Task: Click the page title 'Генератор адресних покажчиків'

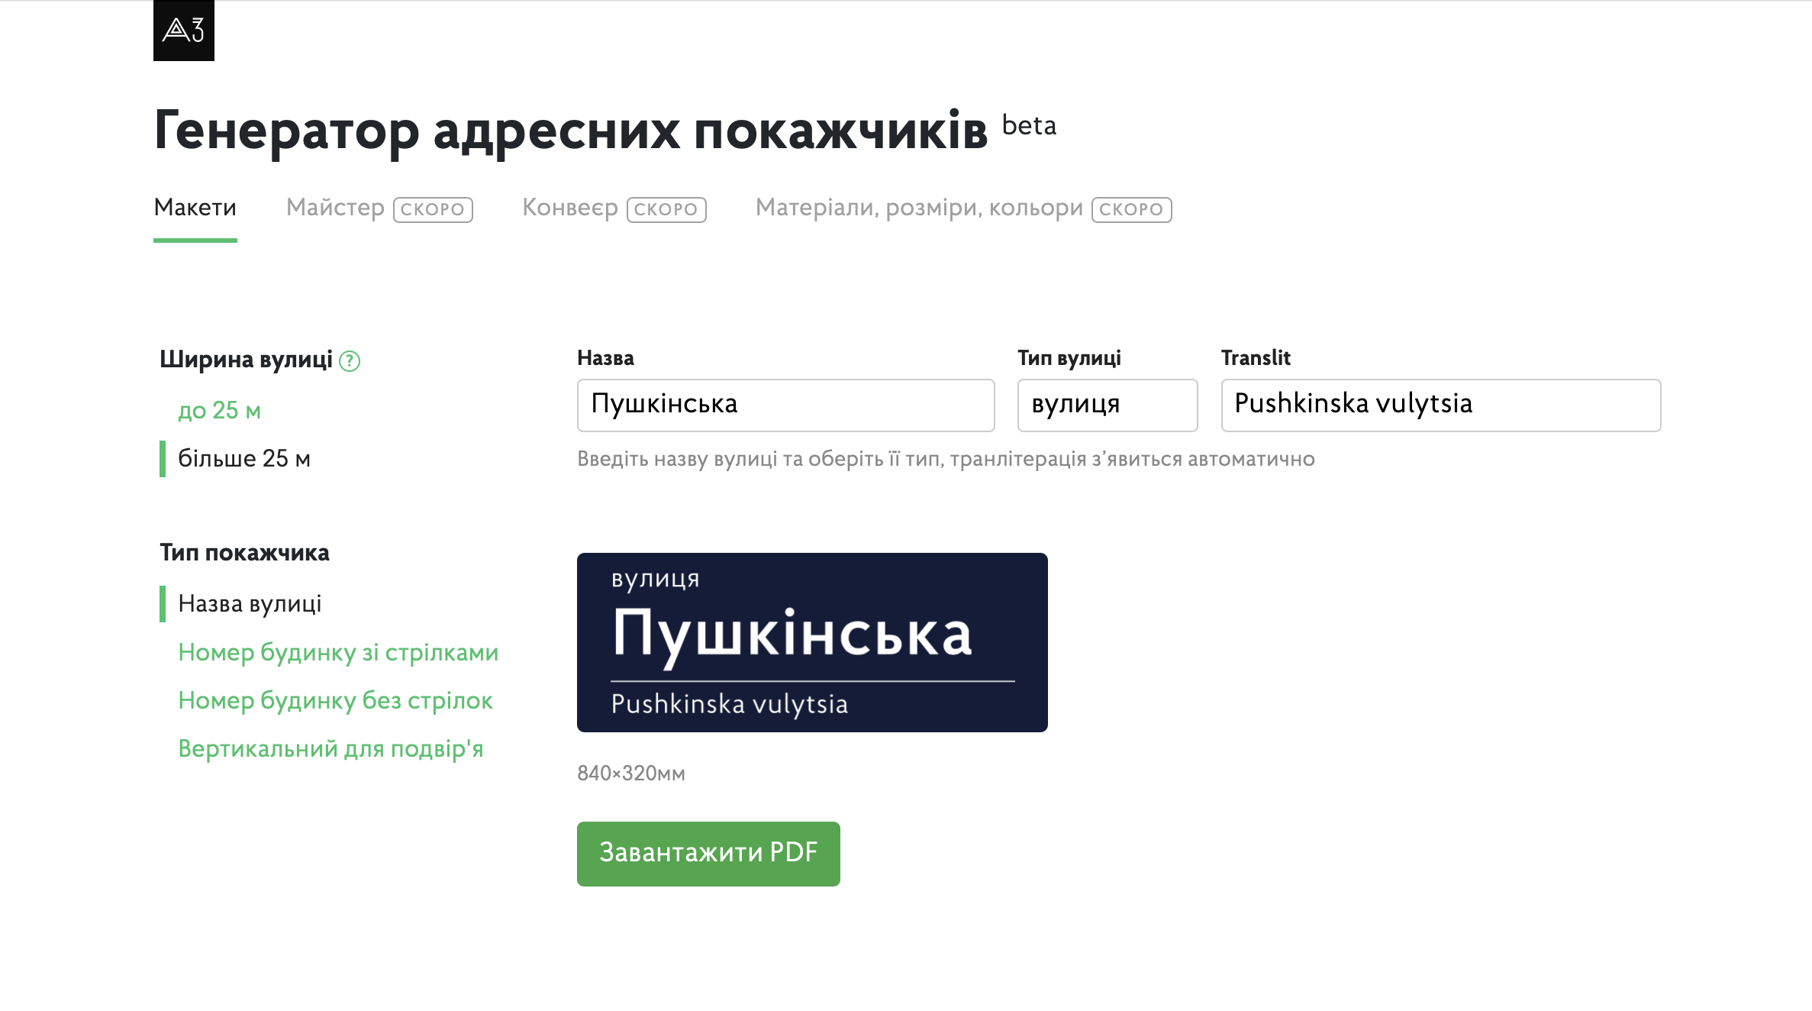Action: [x=572, y=130]
